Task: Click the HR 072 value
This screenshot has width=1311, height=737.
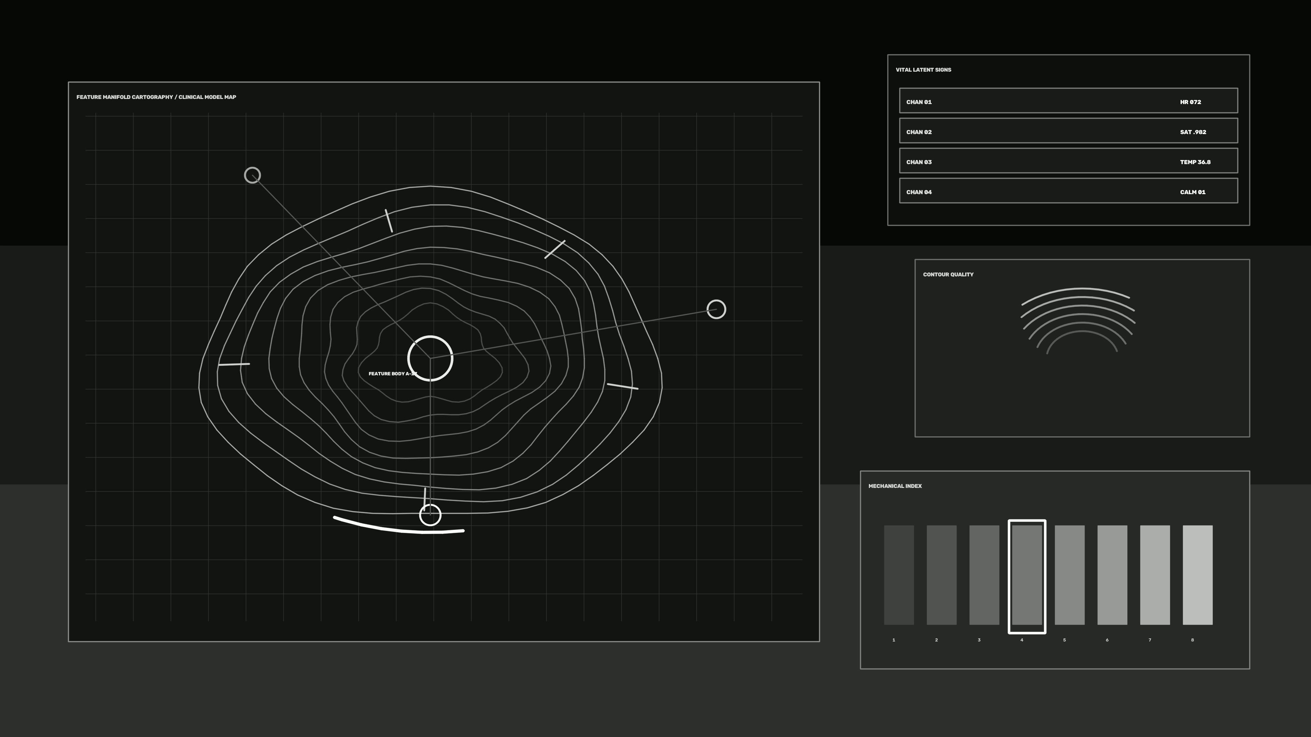Action: 1190,102
